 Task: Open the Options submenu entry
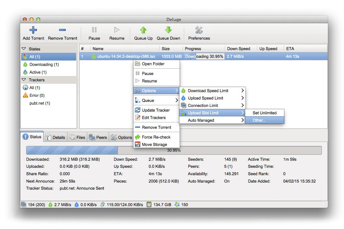pyautogui.click(x=156, y=90)
